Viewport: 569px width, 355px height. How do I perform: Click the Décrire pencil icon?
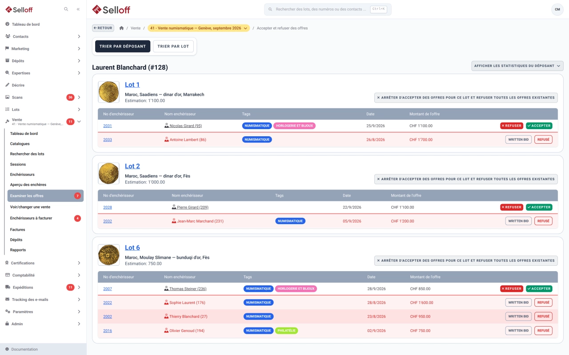tap(7, 85)
